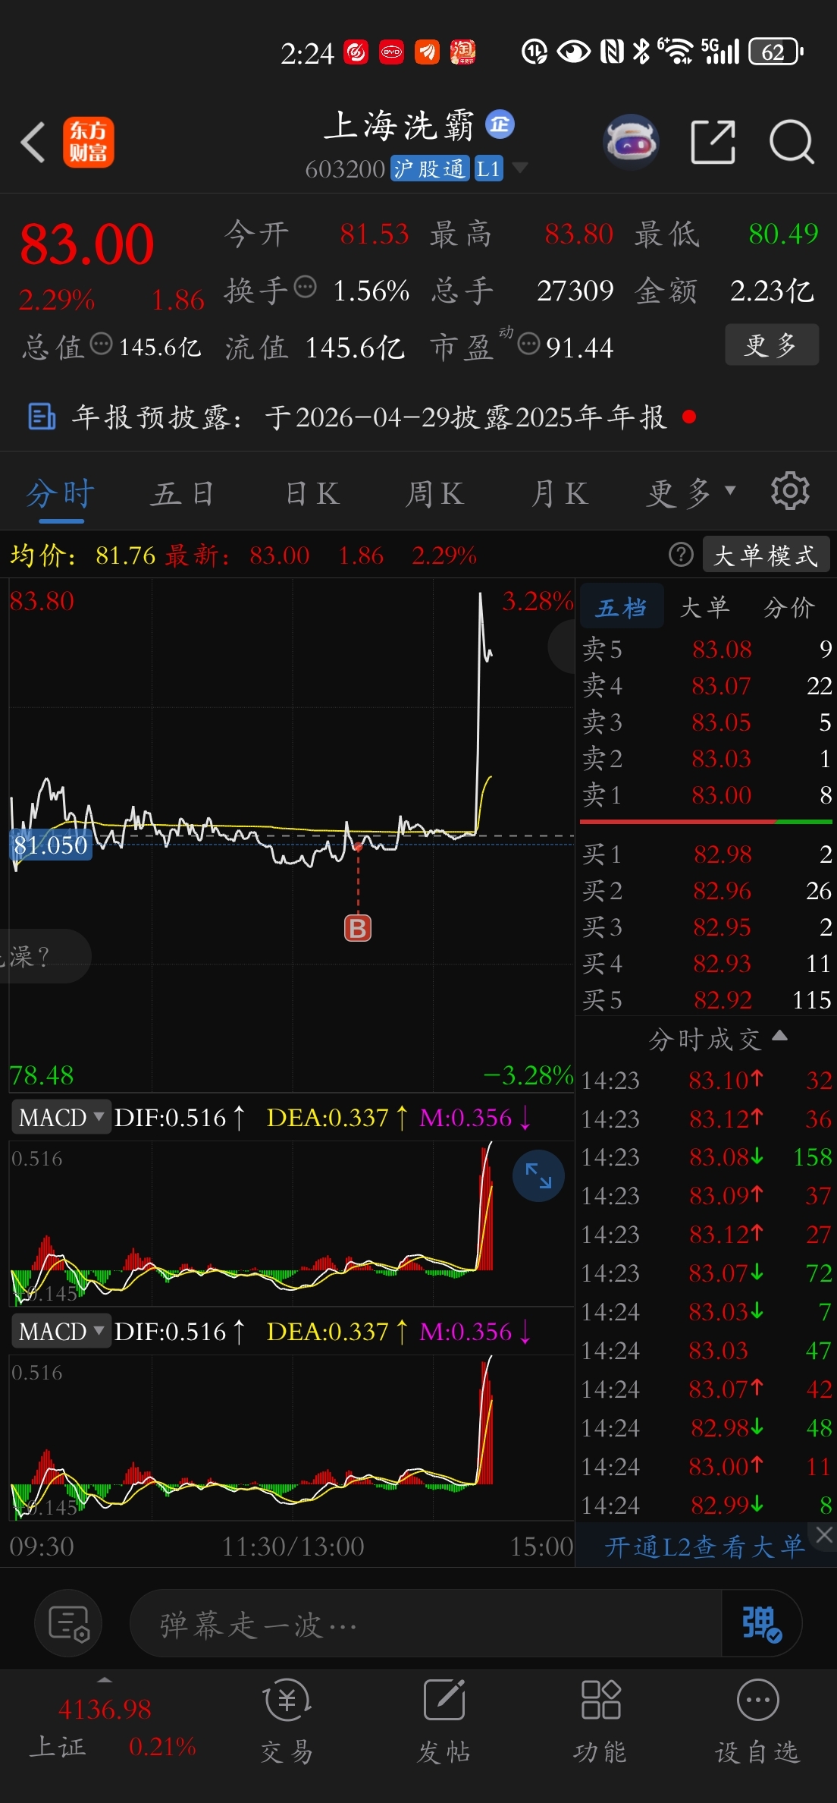Tap the 总值 info circle icon
The height and width of the screenshot is (1803, 837).
click(x=102, y=345)
